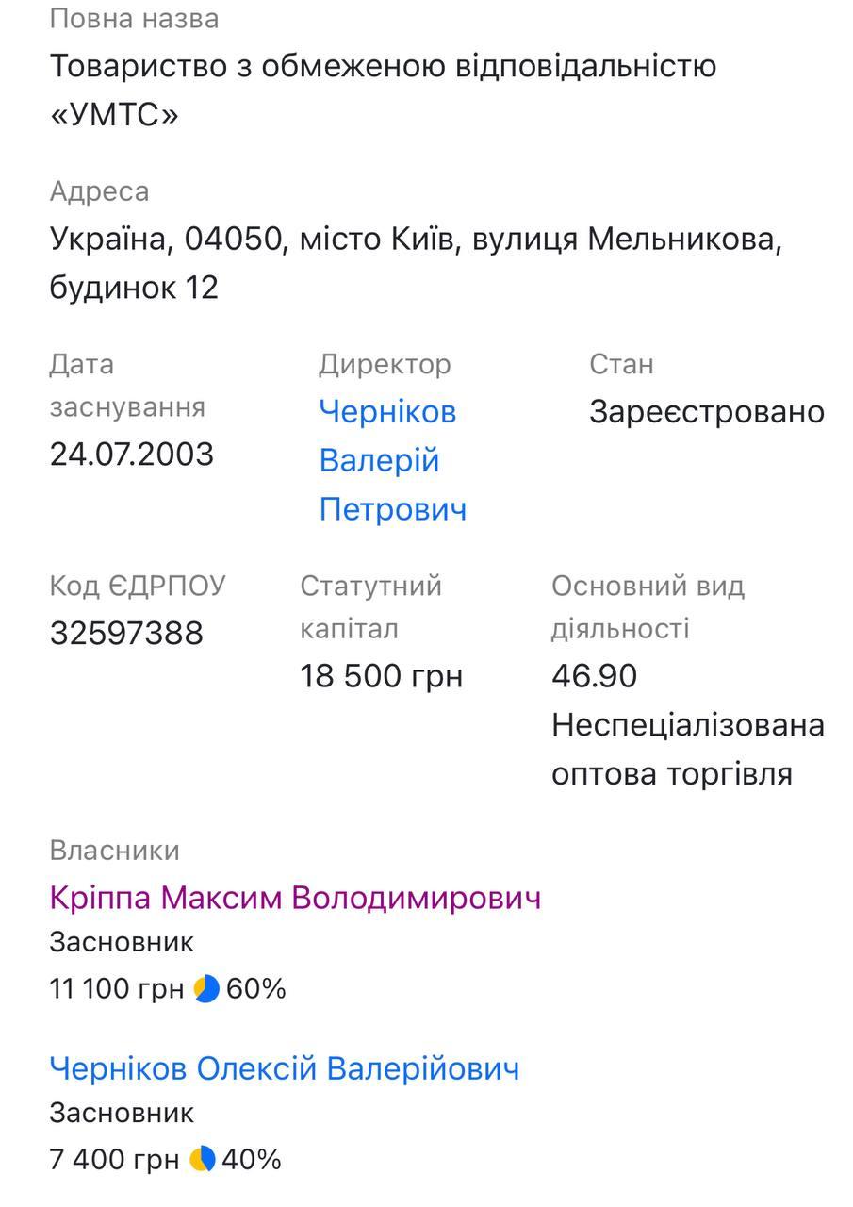Click the address text with Мельникова street
The image size is (853, 1207).
(x=416, y=263)
